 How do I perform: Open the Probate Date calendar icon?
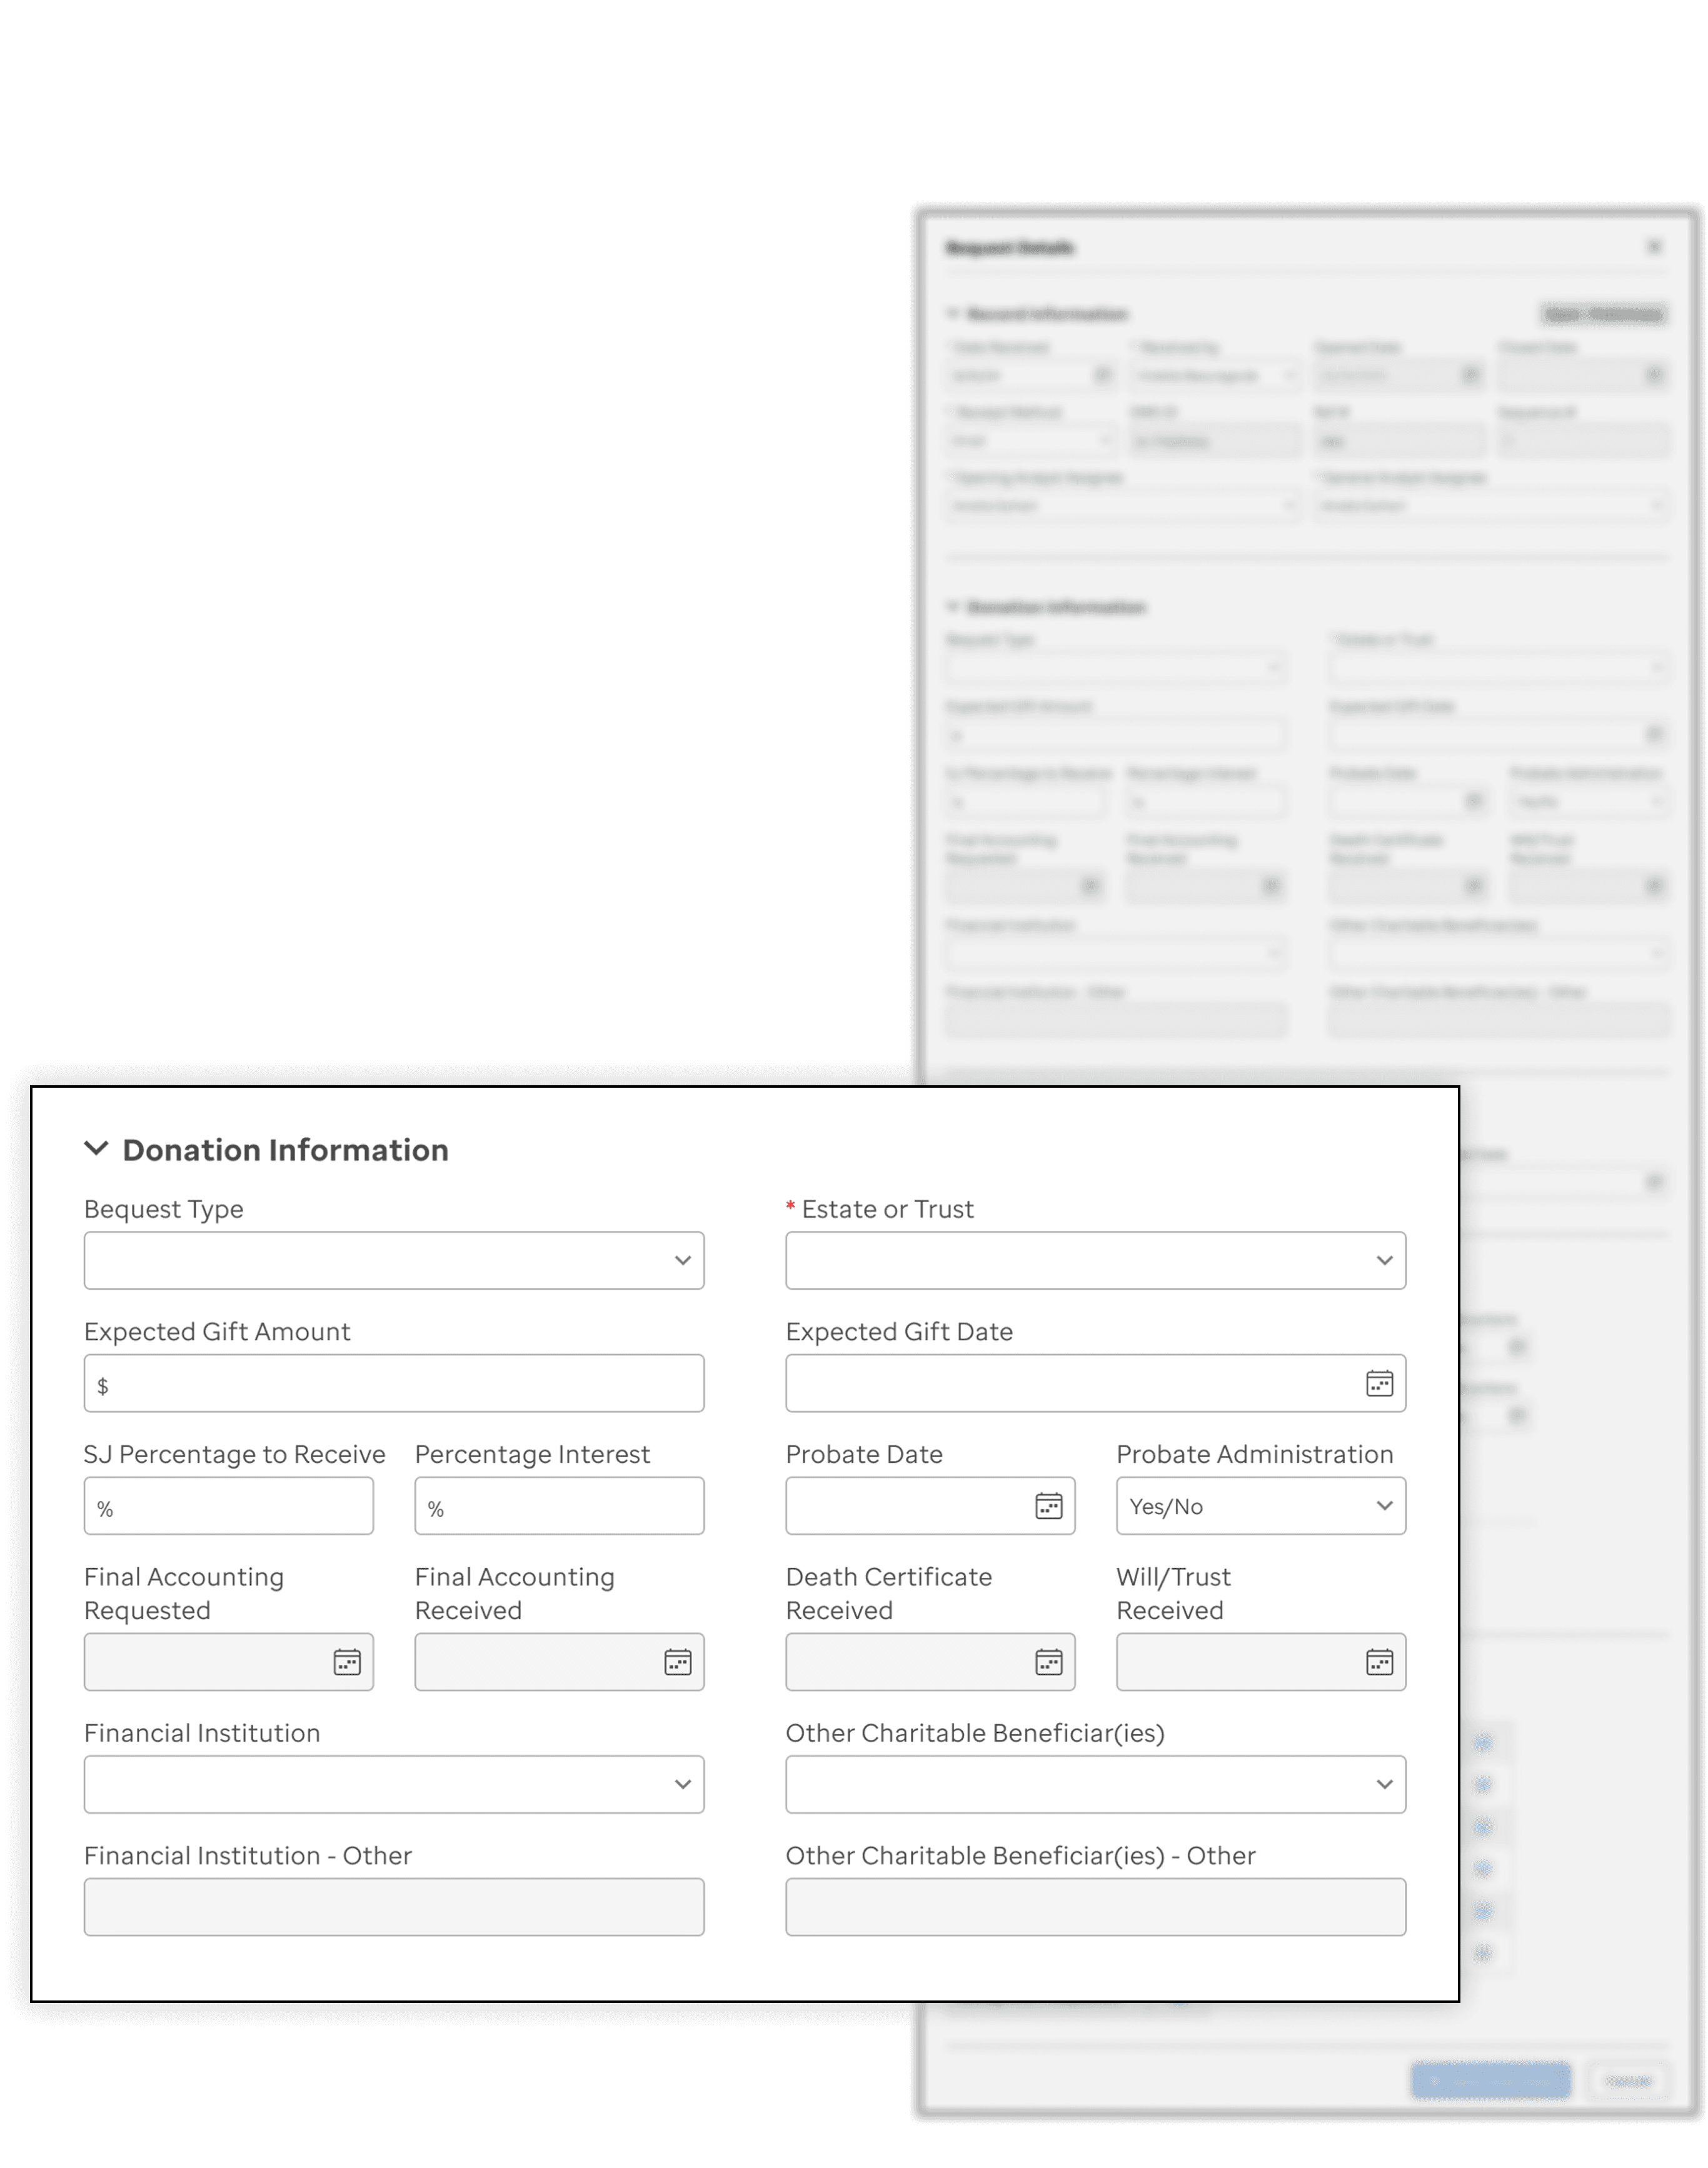click(1048, 1506)
